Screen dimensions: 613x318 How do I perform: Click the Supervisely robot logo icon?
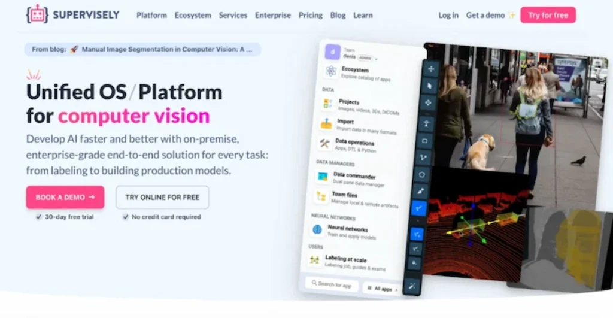coord(37,14)
